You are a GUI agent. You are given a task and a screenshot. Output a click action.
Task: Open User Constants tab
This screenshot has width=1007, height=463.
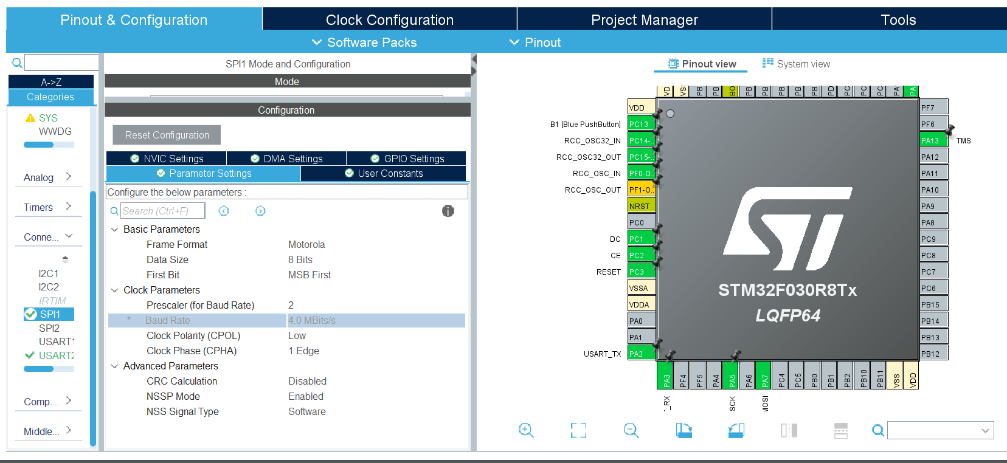point(384,173)
